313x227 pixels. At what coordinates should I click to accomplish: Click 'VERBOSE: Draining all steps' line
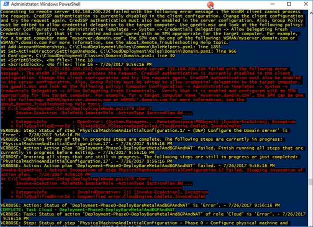pyautogui.click(x=149, y=157)
